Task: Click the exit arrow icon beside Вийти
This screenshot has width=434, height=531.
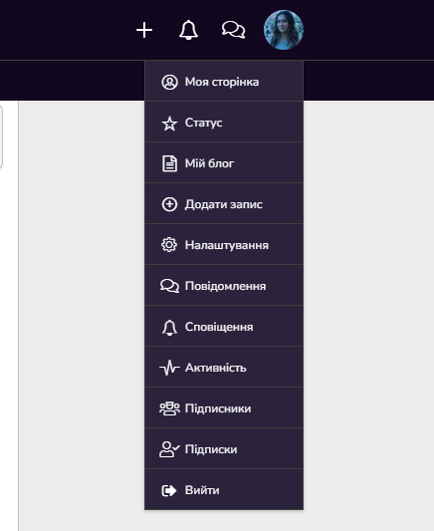Action: 169,490
